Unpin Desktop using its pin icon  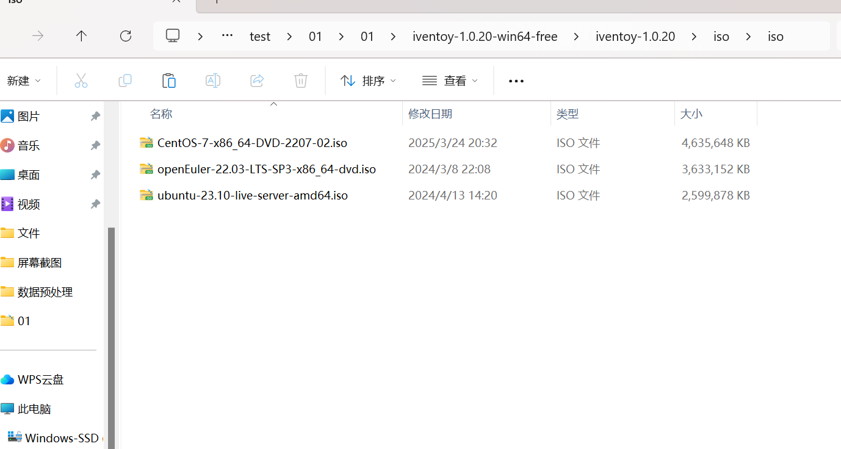coord(95,174)
